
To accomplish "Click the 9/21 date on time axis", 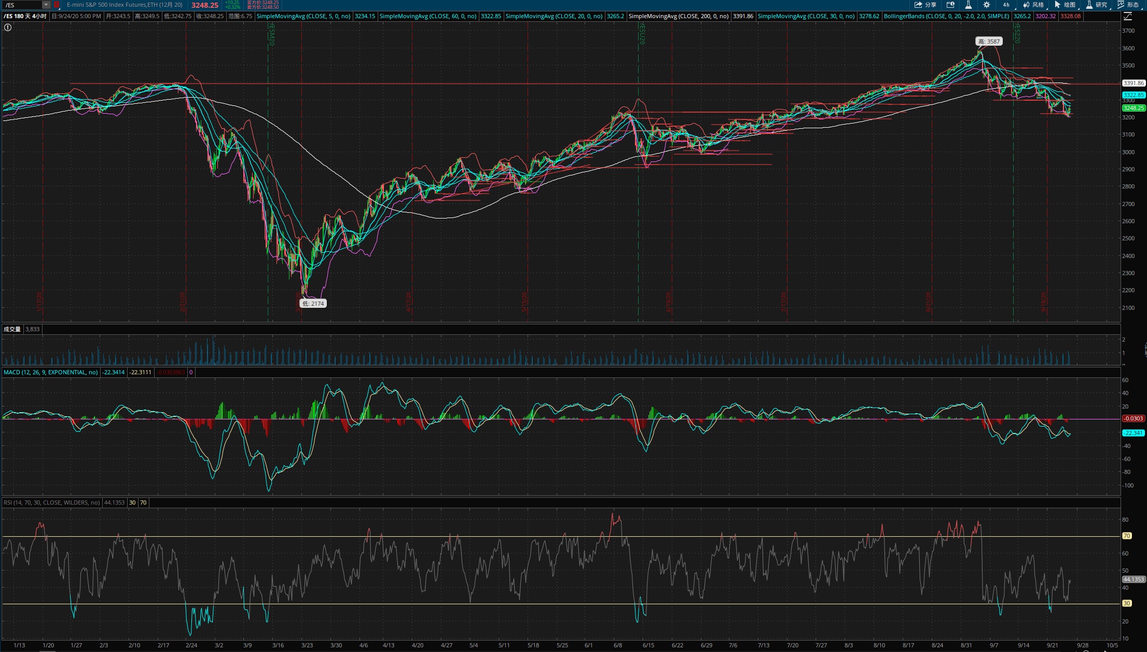I will [x=1053, y=645].
